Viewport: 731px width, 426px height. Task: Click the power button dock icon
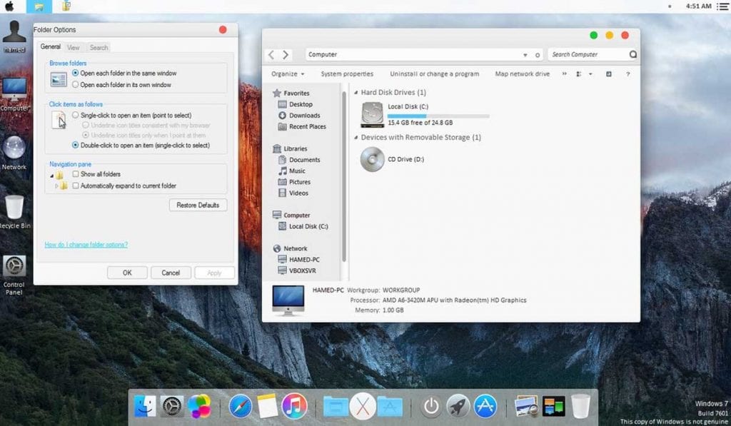pos(431,407)
